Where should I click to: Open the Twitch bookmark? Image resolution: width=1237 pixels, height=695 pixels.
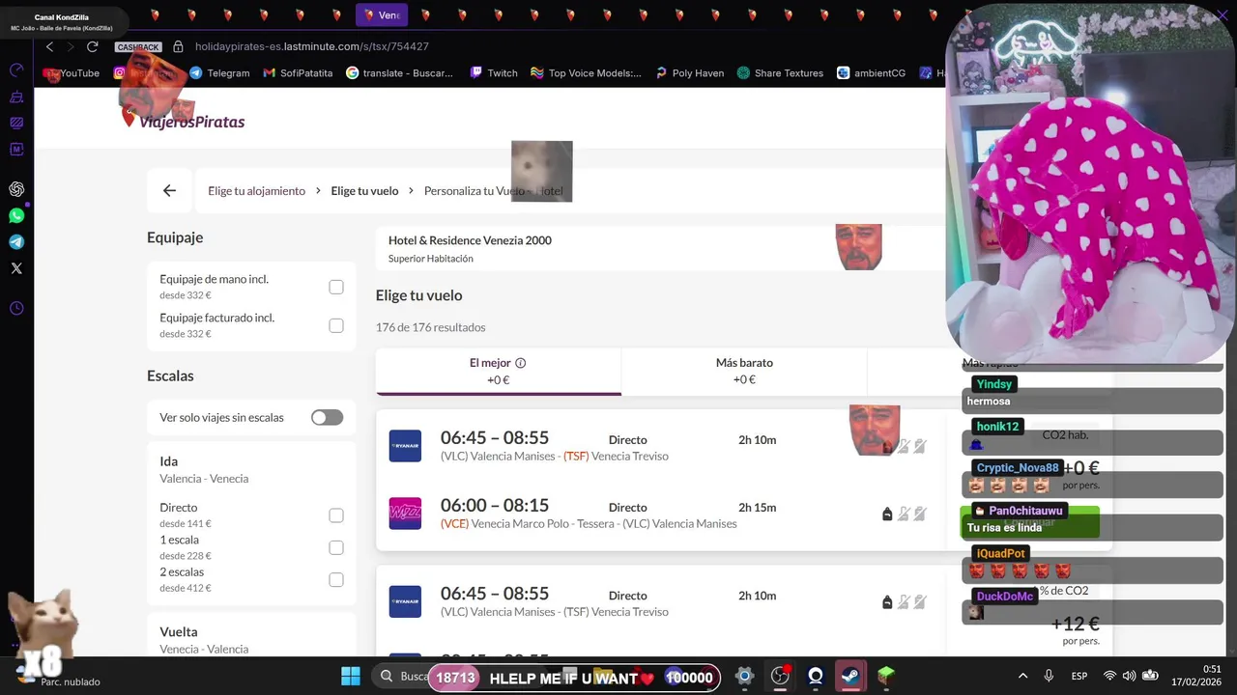494,73
